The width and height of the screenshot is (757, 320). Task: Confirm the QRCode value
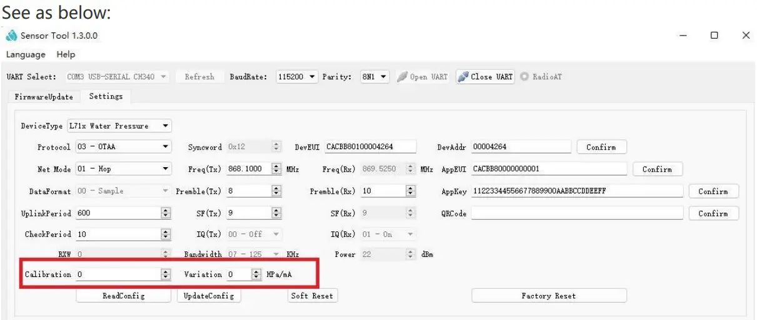pos(713,213)
